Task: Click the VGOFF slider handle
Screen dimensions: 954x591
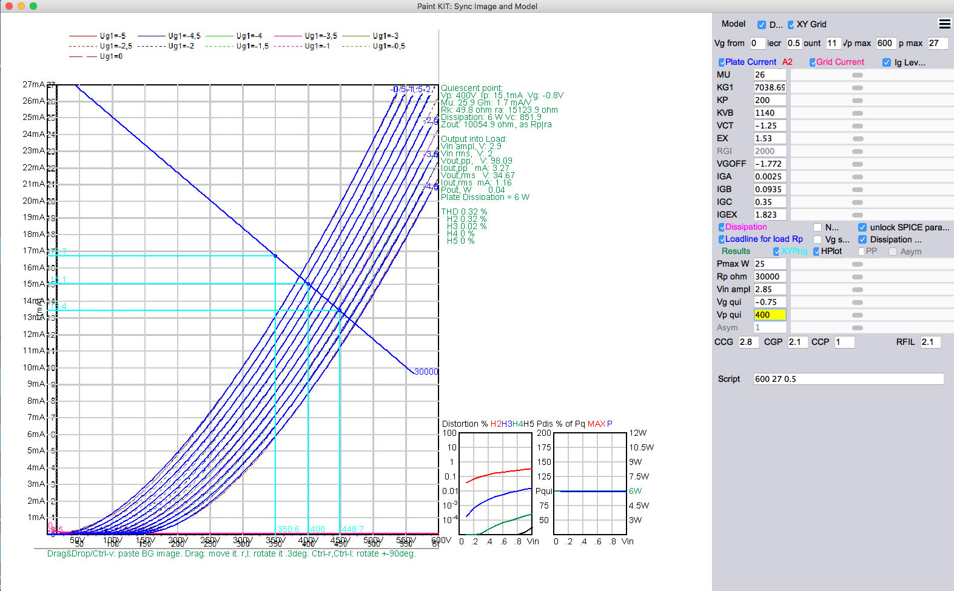Action: click(858, 164)
